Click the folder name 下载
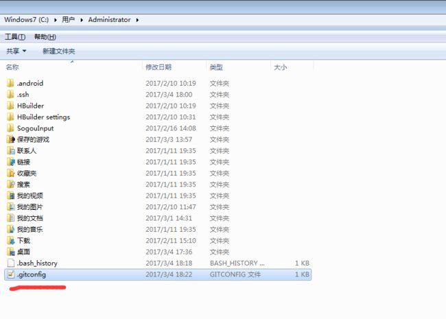Image resolution: width=446 pixels, height=319 pixels. click(23, 241)
